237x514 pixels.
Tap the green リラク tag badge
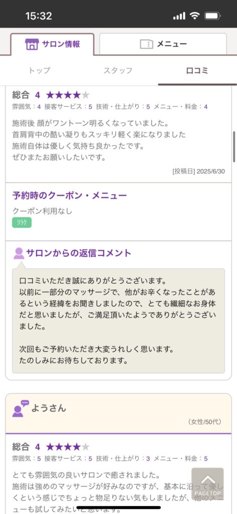(x=22, y=222)
